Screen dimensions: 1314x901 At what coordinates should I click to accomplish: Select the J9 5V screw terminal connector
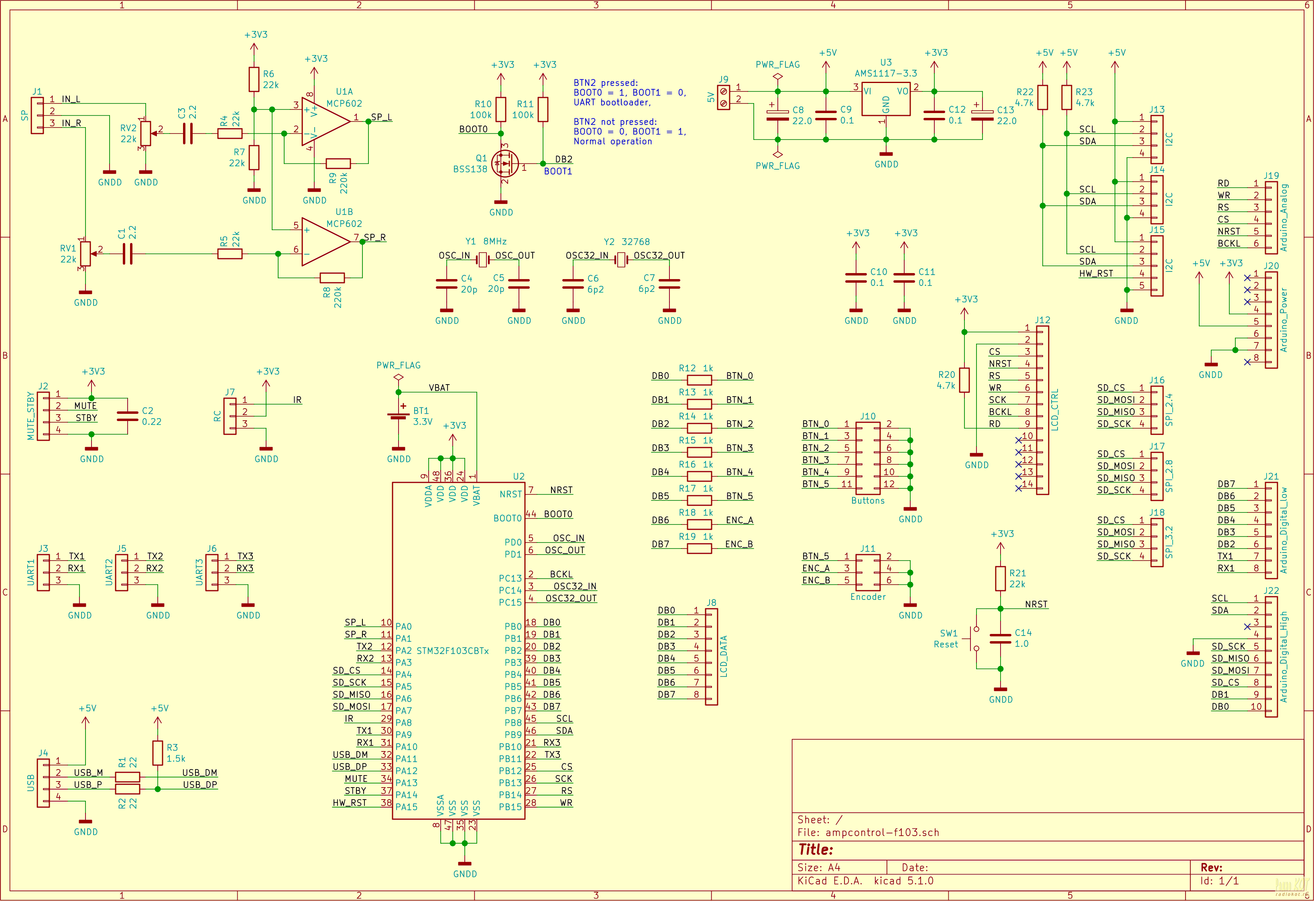coord(723,98)
